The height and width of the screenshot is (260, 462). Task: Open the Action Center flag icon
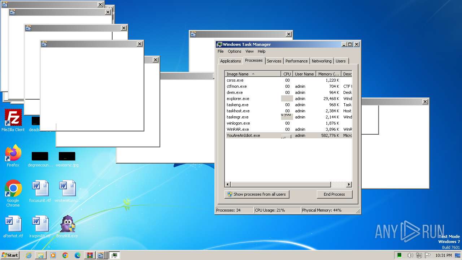(428, 255)
